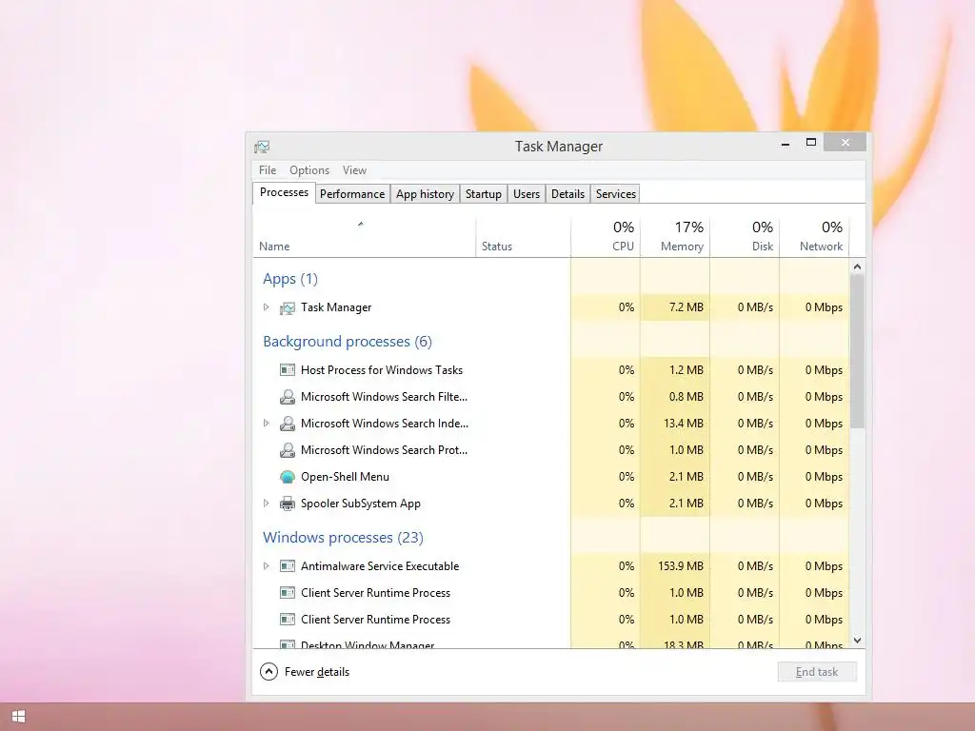975x731 pixels.
Task: Click the End task button
Action: point(817,672)
